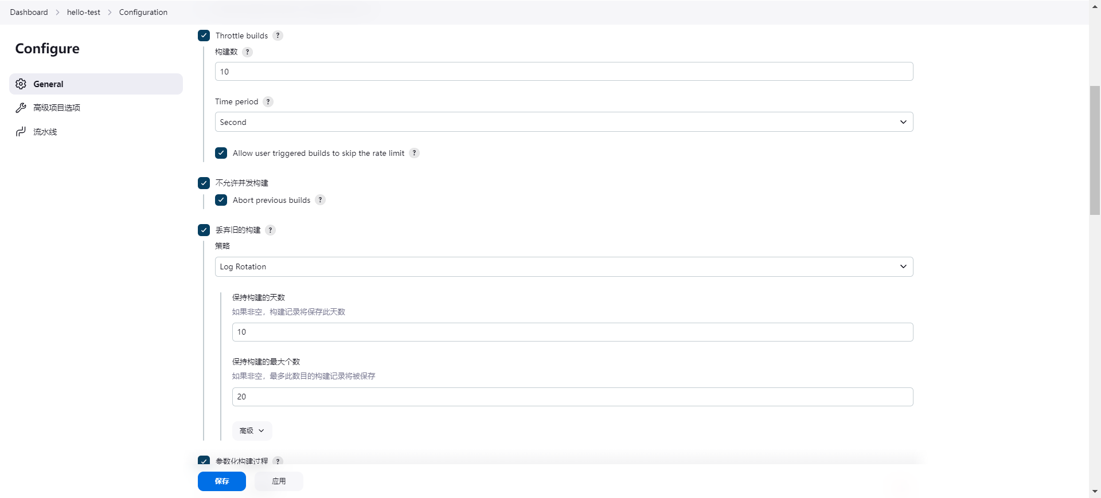The image size is (1101, 498).
Task: Open Dashboard from the breadcrumb
Action: [x=29, y=12]
